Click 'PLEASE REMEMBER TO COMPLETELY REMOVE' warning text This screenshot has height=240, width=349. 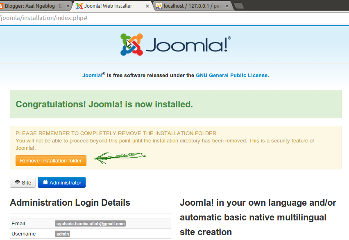(x=116, y=133)
